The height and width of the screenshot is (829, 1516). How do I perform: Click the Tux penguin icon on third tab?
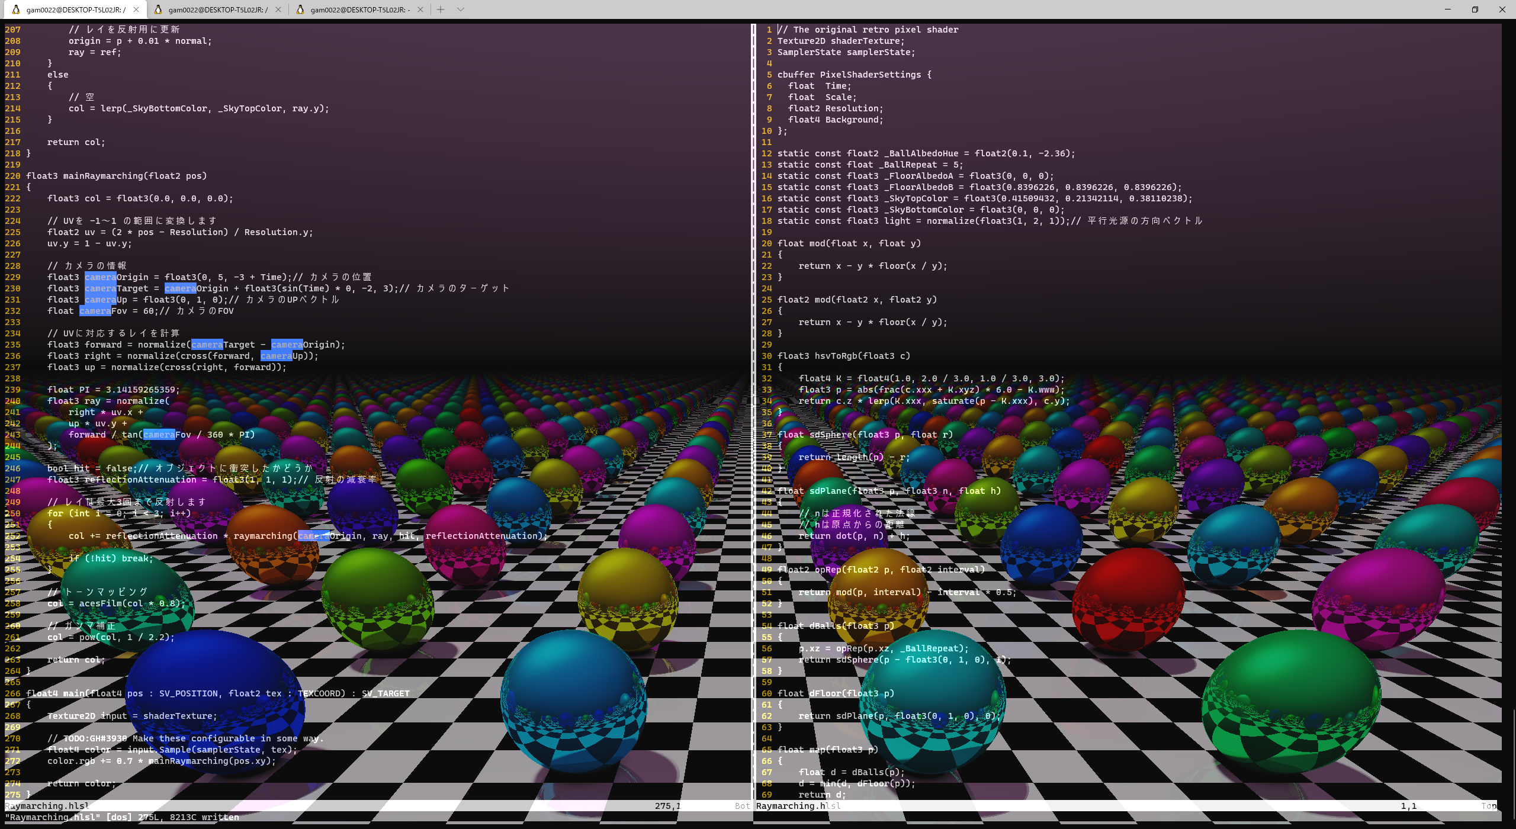pyautogui.click(x=300, y=9)
